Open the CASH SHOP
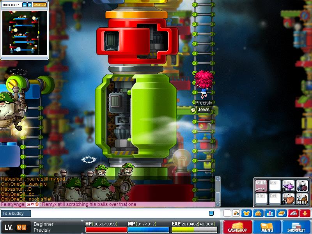The height and width of the screenshot is (234, 312). point(238,227)
